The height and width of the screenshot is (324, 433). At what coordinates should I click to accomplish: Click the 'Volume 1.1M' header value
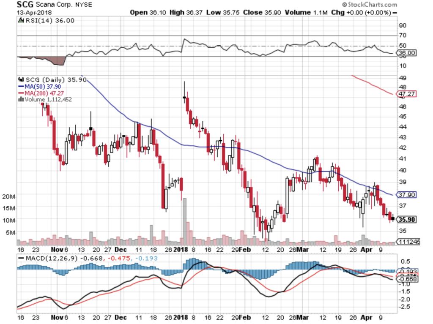pyautogui.click(x=306, y=12)
